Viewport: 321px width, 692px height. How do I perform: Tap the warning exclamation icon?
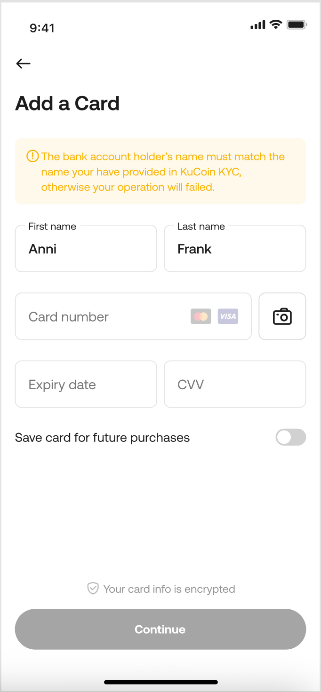(32, 156)
